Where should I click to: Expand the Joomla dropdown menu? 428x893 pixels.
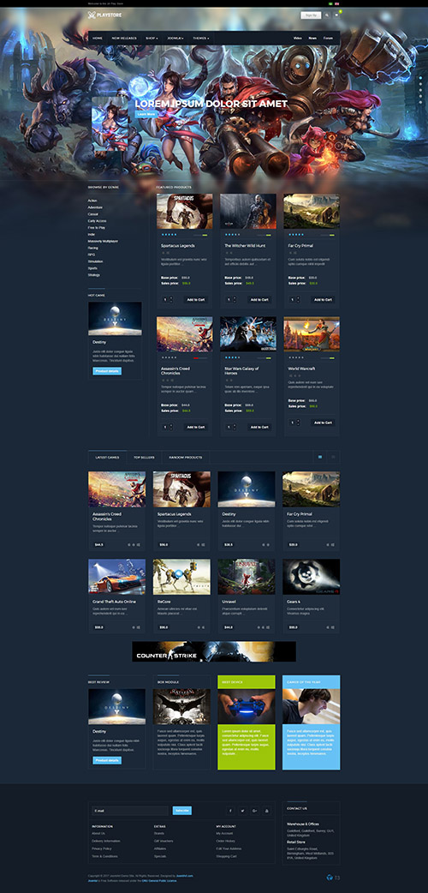point(175,39)
